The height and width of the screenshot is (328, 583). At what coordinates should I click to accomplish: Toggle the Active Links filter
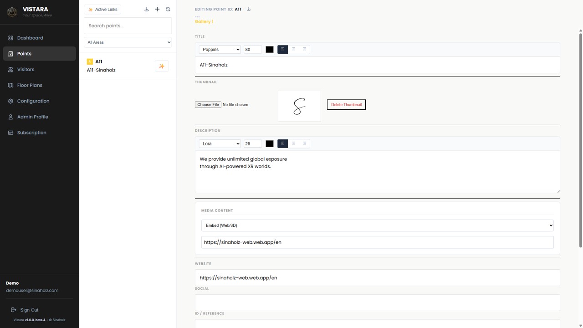point(102,10)
